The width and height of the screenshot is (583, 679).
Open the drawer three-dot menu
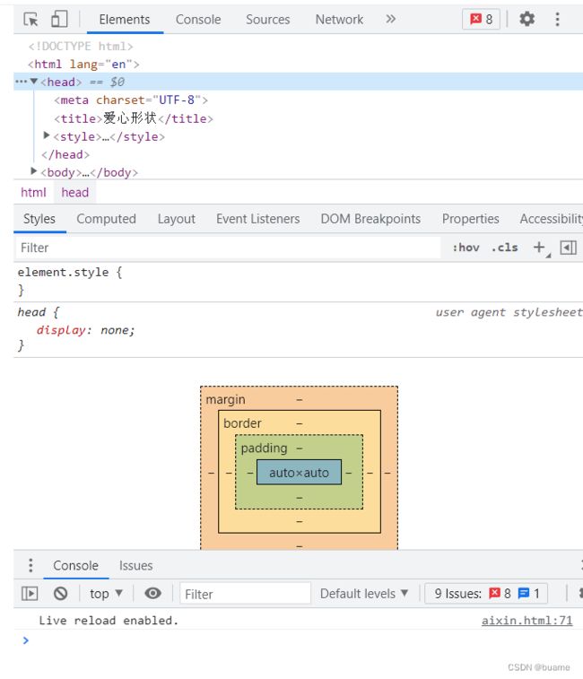point(30,566)
